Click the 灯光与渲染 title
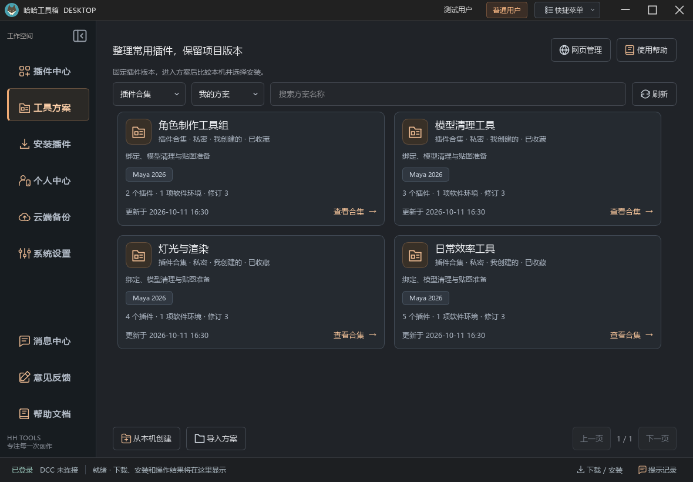This screenshot has height=482, width=693. click(183, 249)
